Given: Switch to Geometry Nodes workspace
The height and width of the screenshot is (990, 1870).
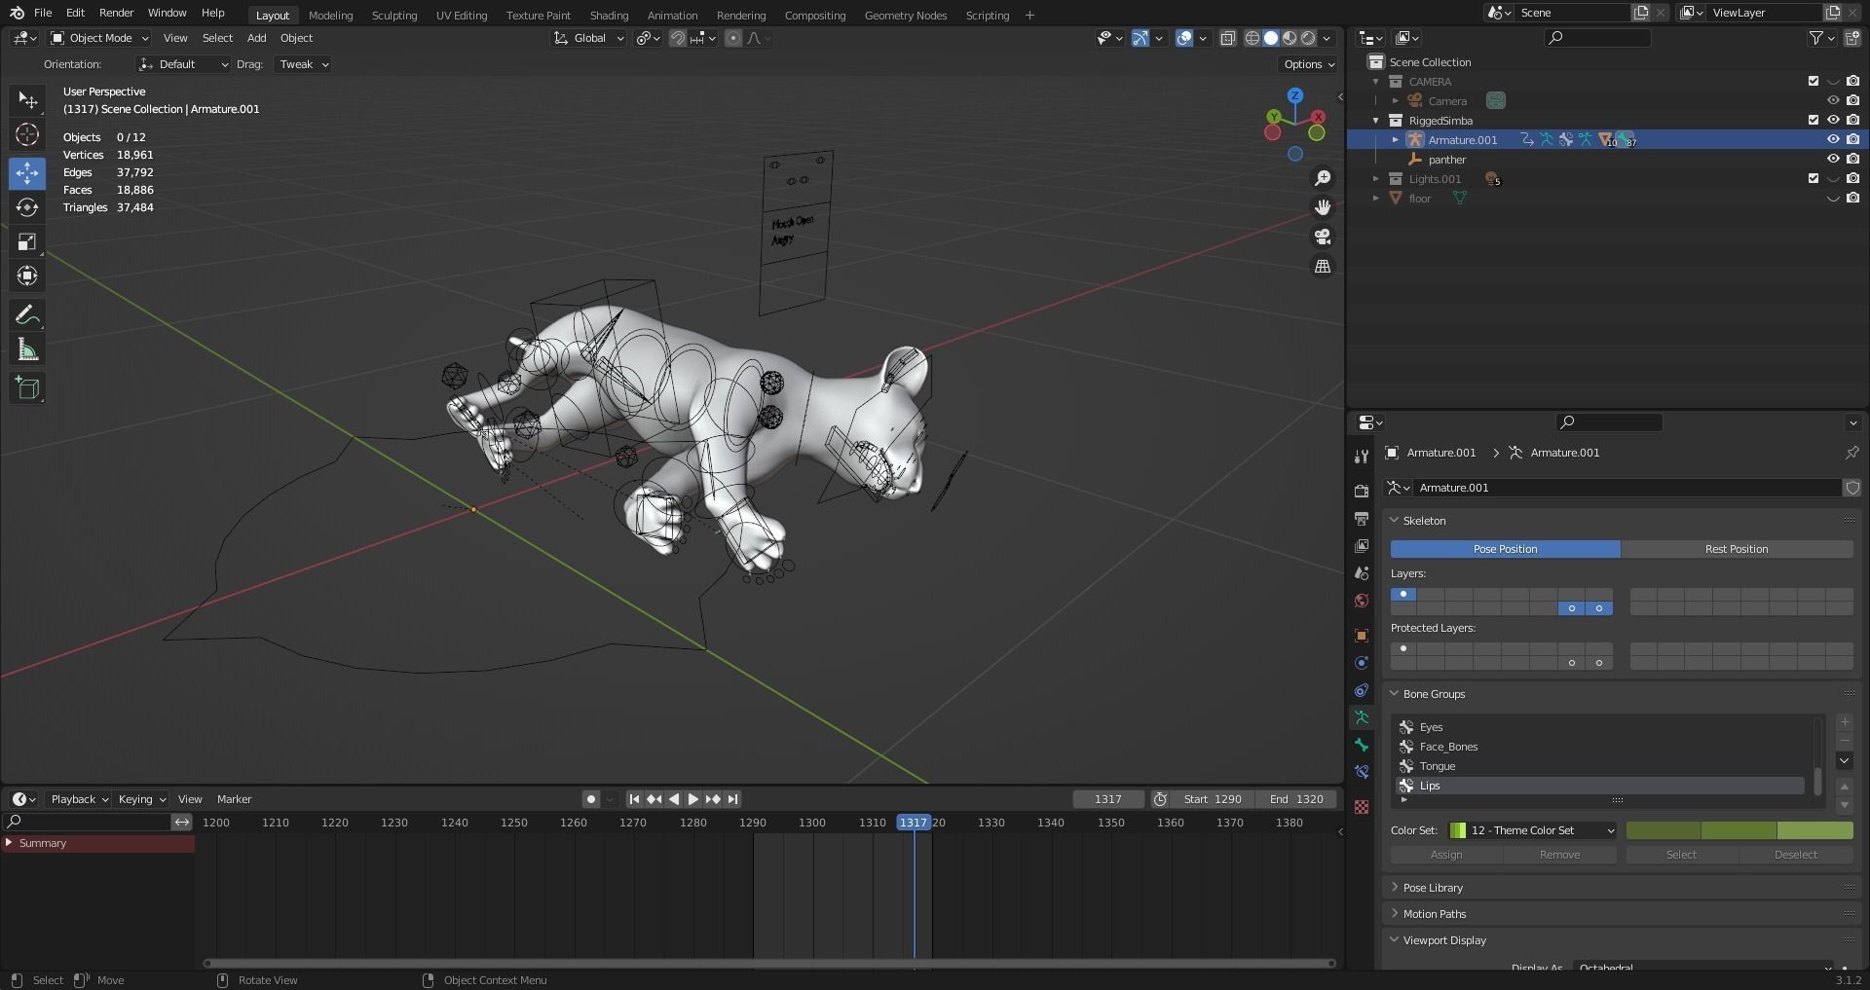Looking at the screenshot, I should 905,15.
